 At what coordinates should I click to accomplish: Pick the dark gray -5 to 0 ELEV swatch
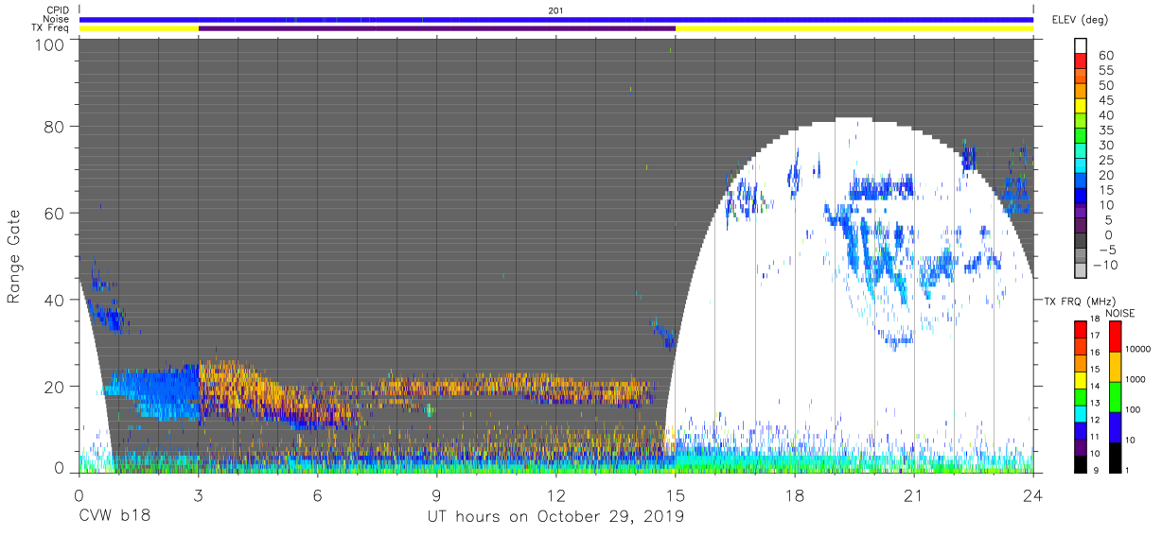point(1082,240)
